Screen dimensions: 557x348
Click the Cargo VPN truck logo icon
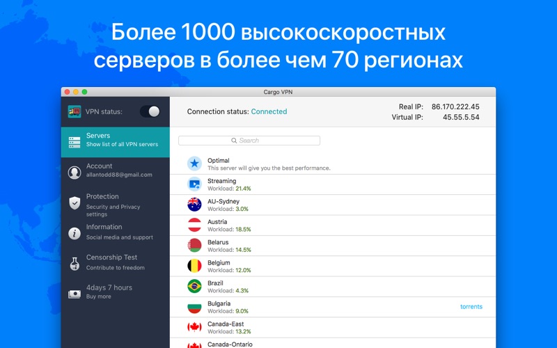[x=74, y=111]
